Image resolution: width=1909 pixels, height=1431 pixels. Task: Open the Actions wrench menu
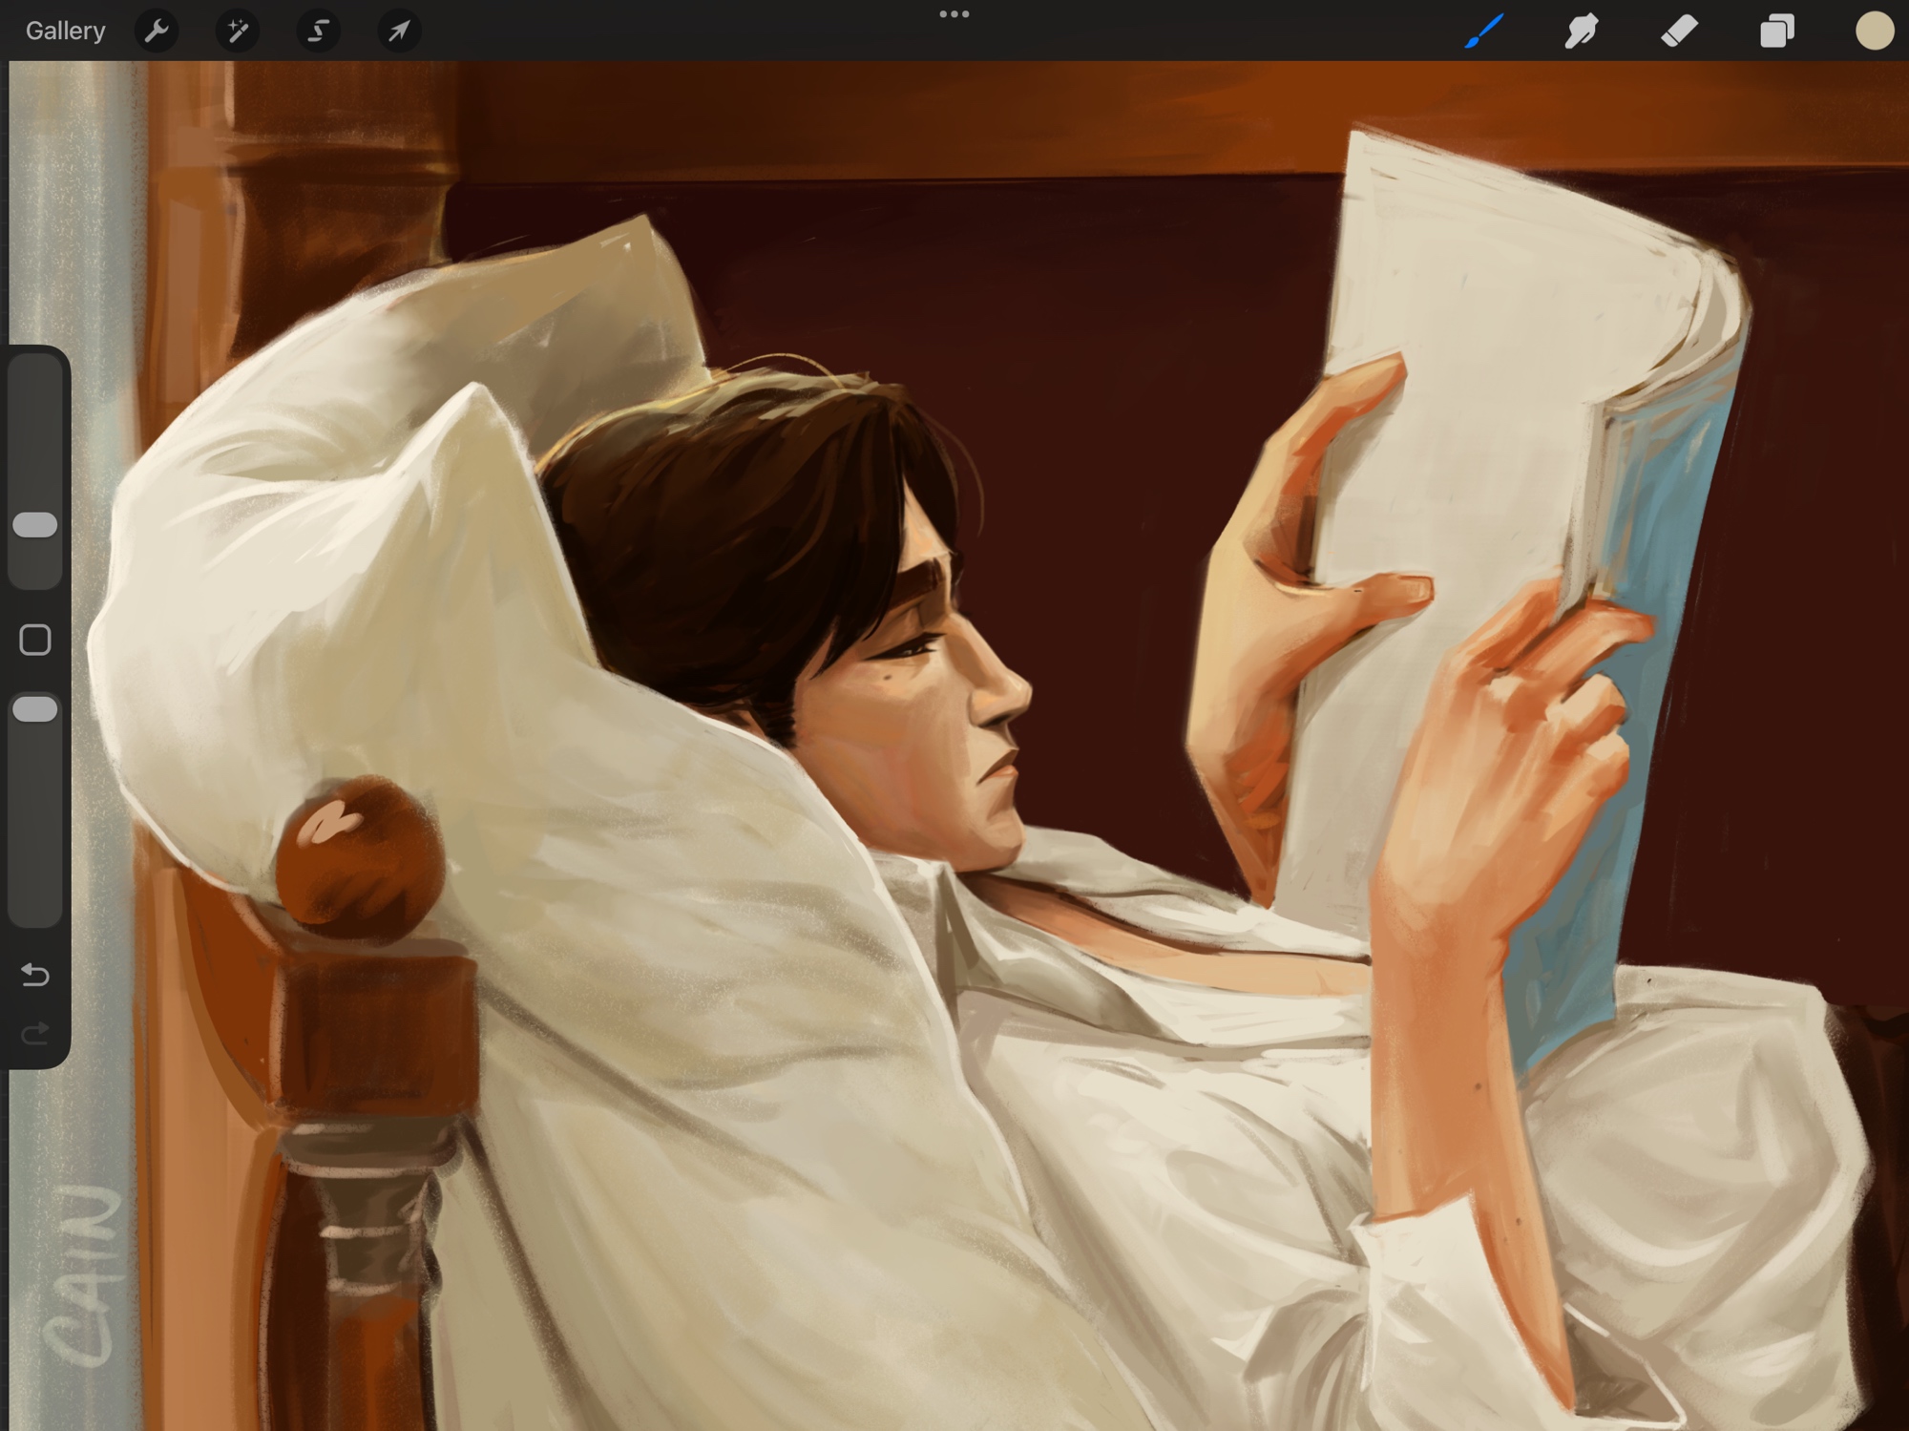click(x=157, y=31)
